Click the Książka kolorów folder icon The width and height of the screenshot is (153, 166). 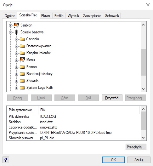pos(22,53)
